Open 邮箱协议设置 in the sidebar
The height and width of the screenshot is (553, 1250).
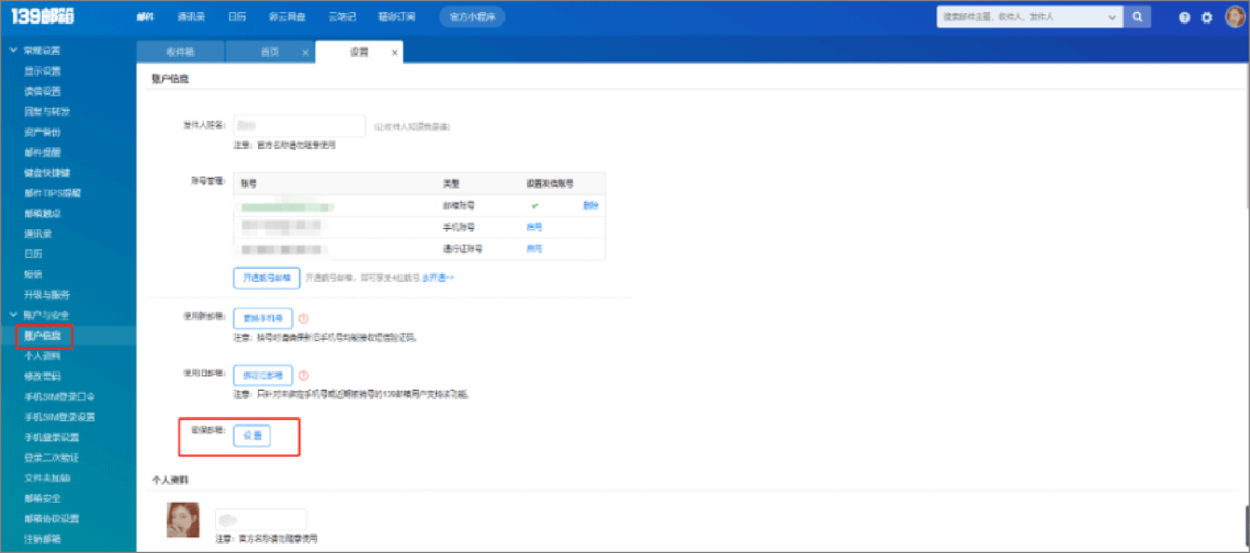pyautogui.click(x=51, y=518)
